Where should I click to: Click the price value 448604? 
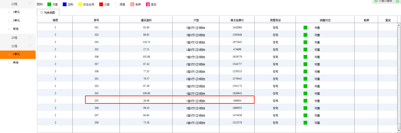coord(237,101)
